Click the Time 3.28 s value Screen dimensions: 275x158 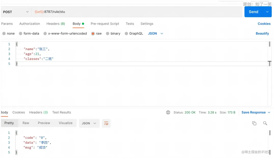[212, 112]
